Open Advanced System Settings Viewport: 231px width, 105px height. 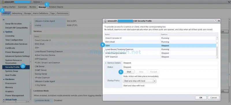[17, 56]
